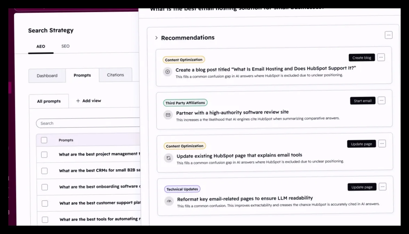Check the best onboarding software prompt row

[44, 187]
